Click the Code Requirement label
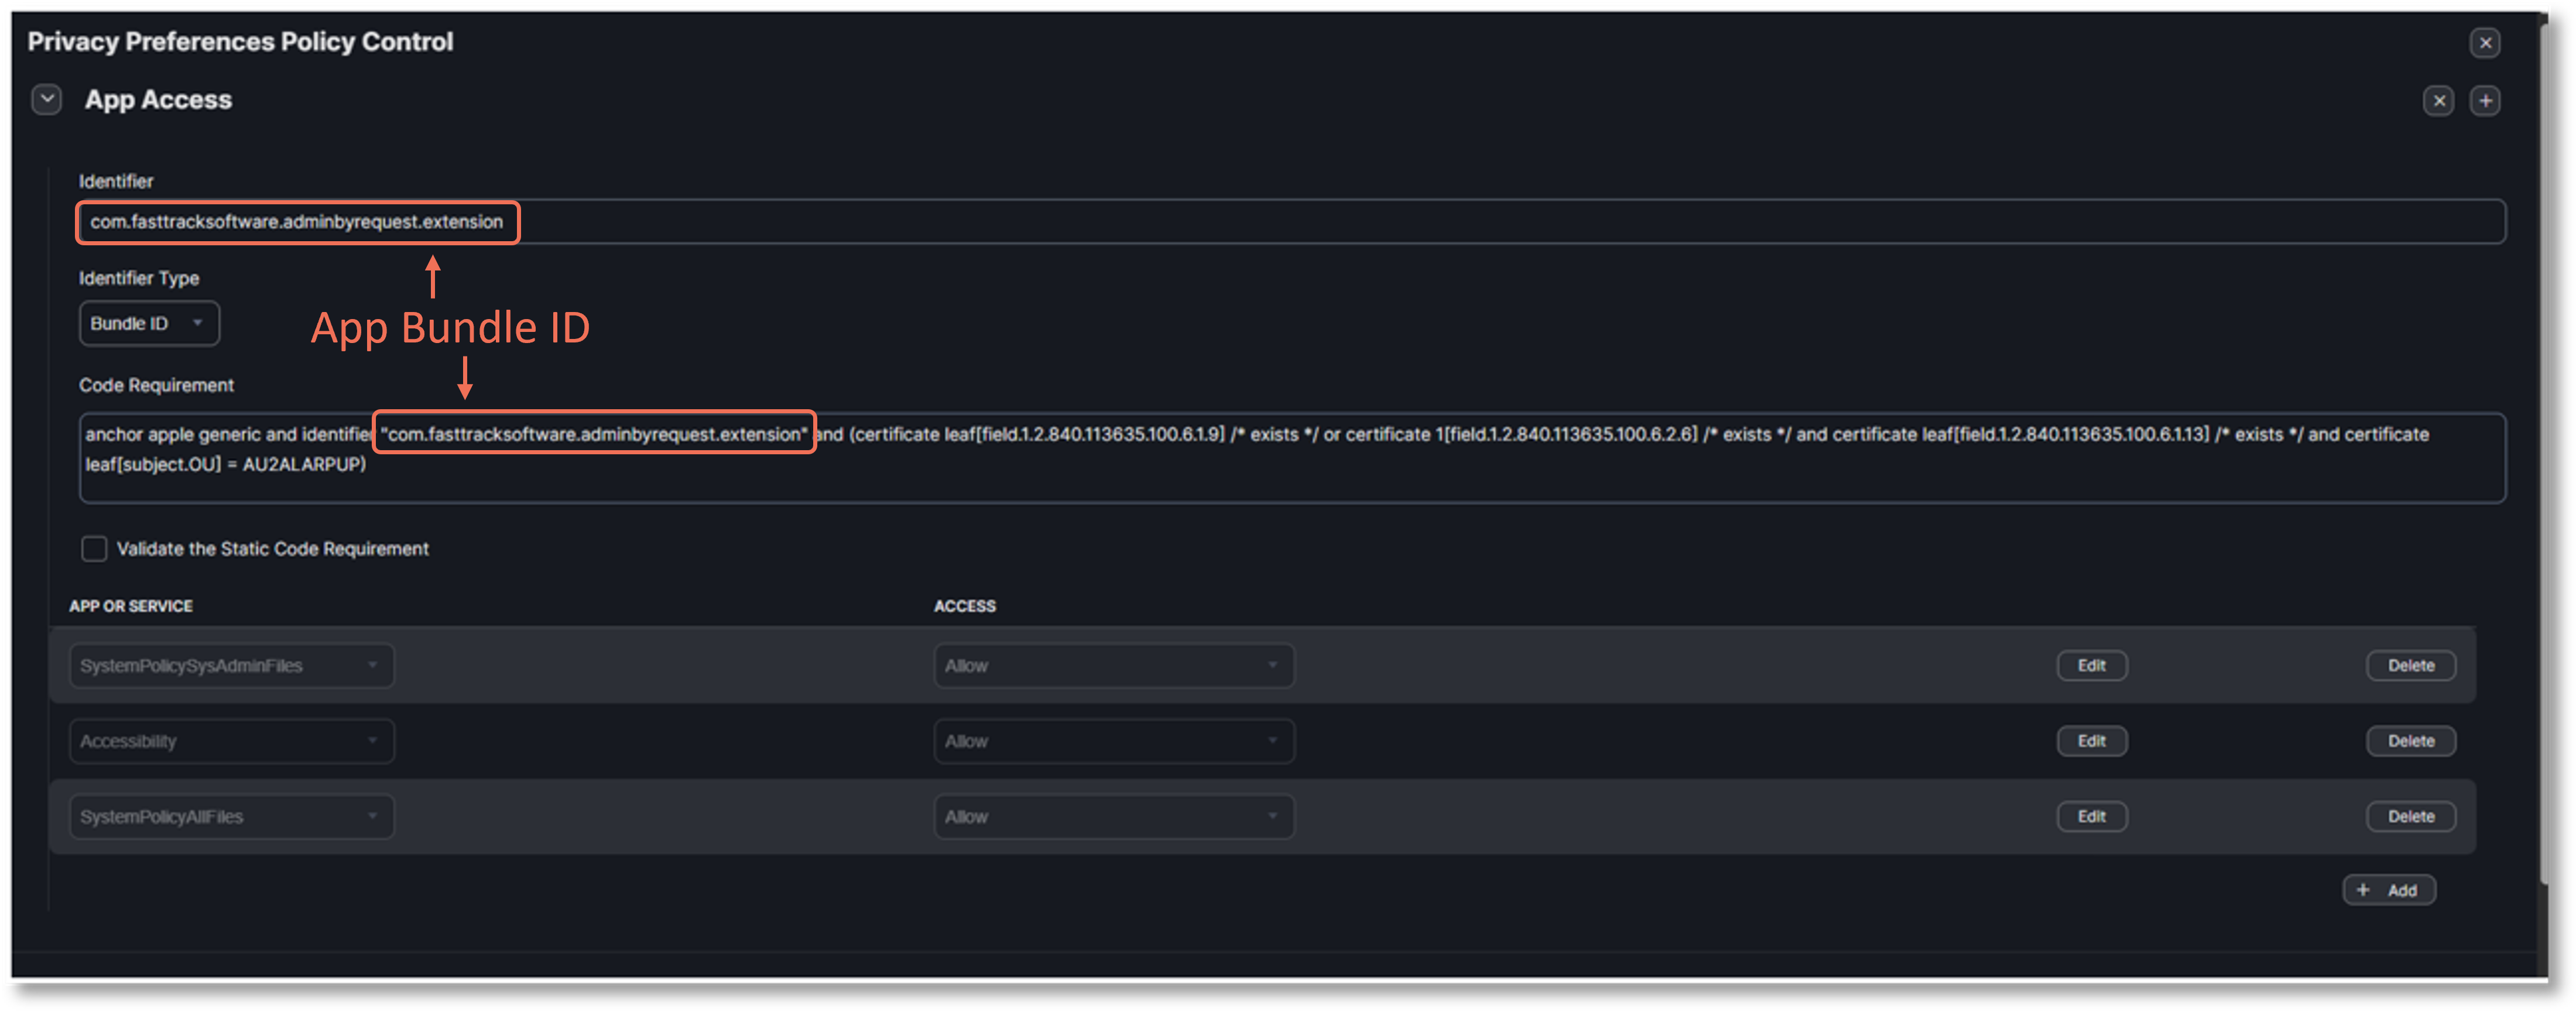2576x1011 pixels. [156, 385]
